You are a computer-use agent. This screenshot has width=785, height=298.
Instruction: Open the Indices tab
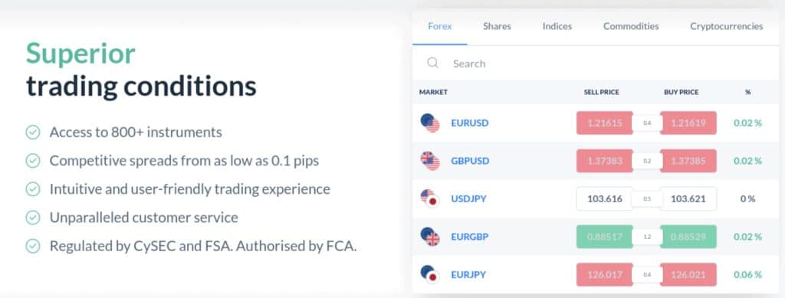557,27
